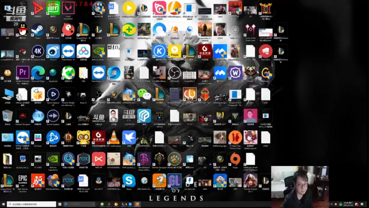Open the QQ penguin icon
The width and height of the screenshot is (369, 208).
pos(23,30)
